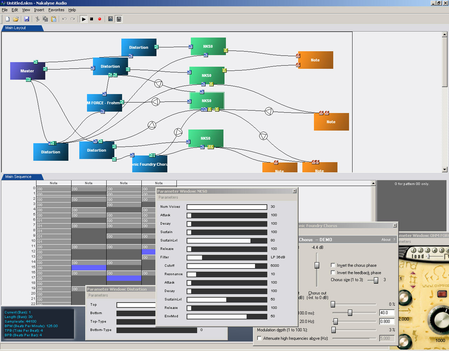Switch to the Main Sequence tab

coord(22,177)
